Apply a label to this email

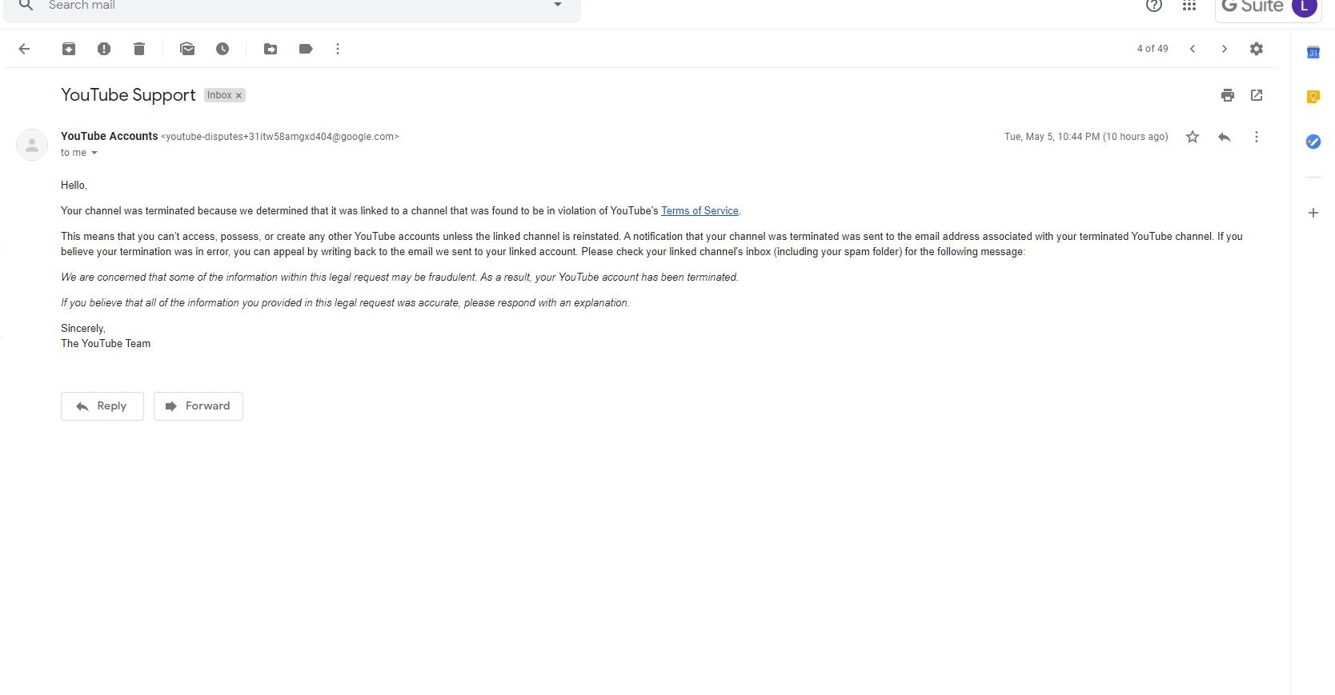(x=306, y=49)
